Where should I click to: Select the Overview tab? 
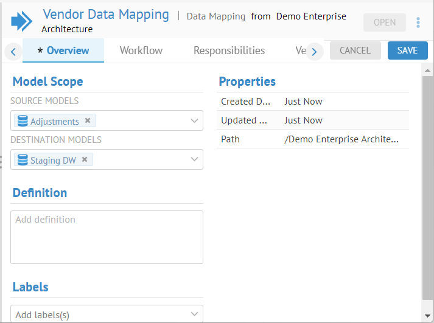click(x=63, y=50)
